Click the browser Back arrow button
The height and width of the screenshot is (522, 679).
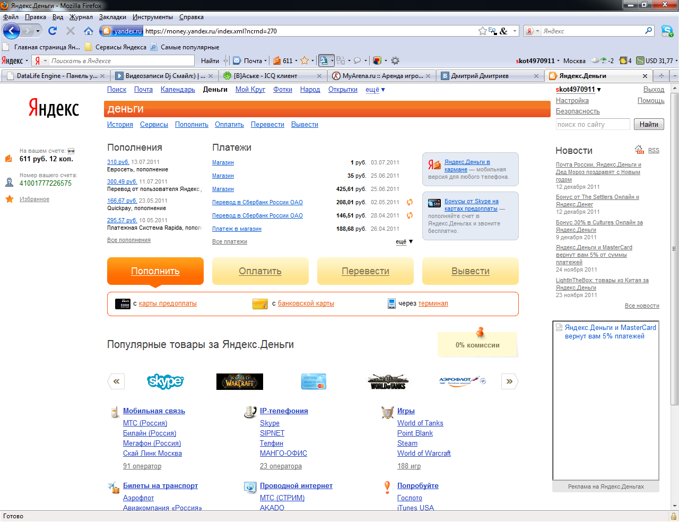tap(12, 31)
